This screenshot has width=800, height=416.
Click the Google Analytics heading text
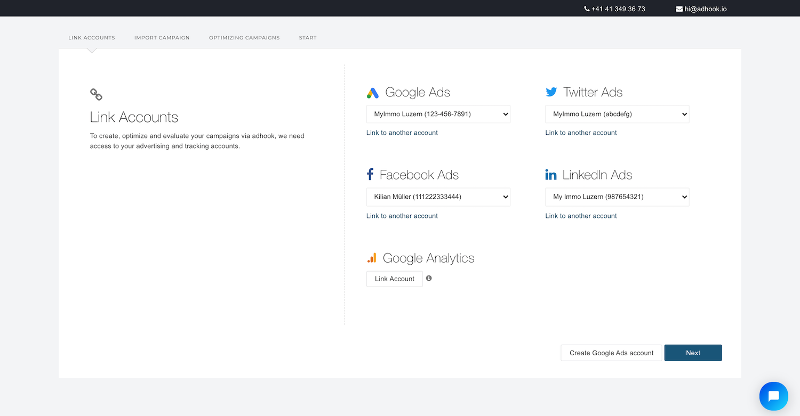click(429, 258)
